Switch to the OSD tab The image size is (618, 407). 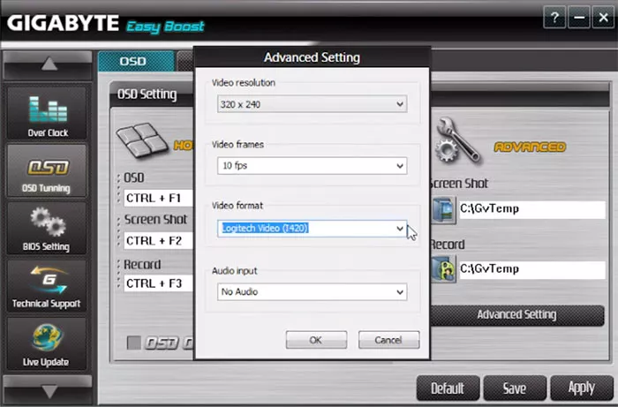pyautogui.click(x=136, y=61)
